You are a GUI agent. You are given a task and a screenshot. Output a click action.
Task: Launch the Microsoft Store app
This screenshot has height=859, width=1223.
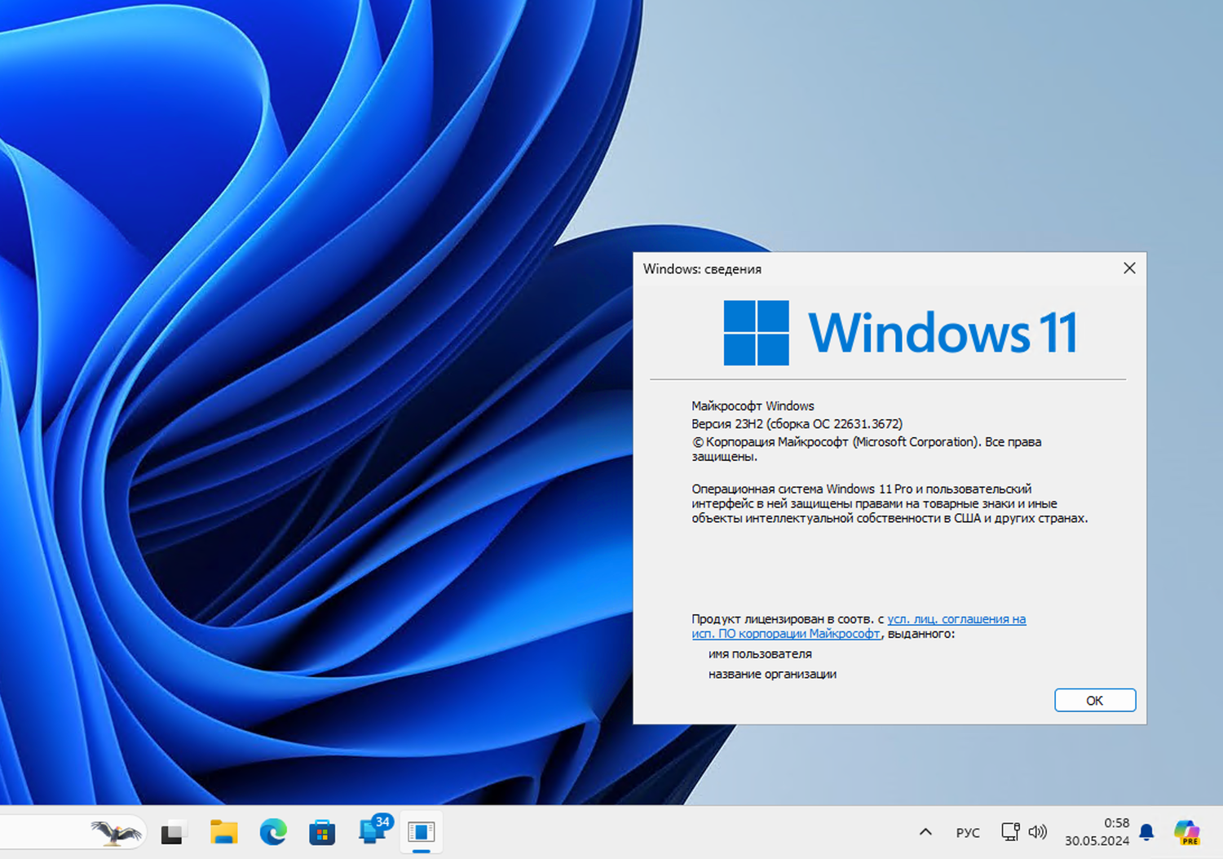[322, 832]
